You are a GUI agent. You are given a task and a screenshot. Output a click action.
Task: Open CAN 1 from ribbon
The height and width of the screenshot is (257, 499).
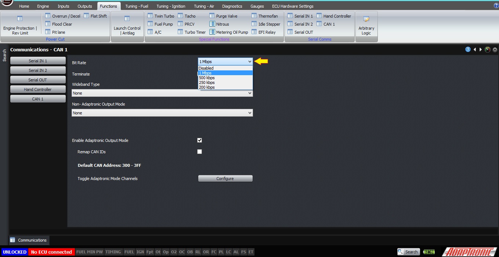(326, 24)
